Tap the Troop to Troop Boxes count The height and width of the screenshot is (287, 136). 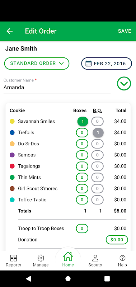[x=82, y=229]
